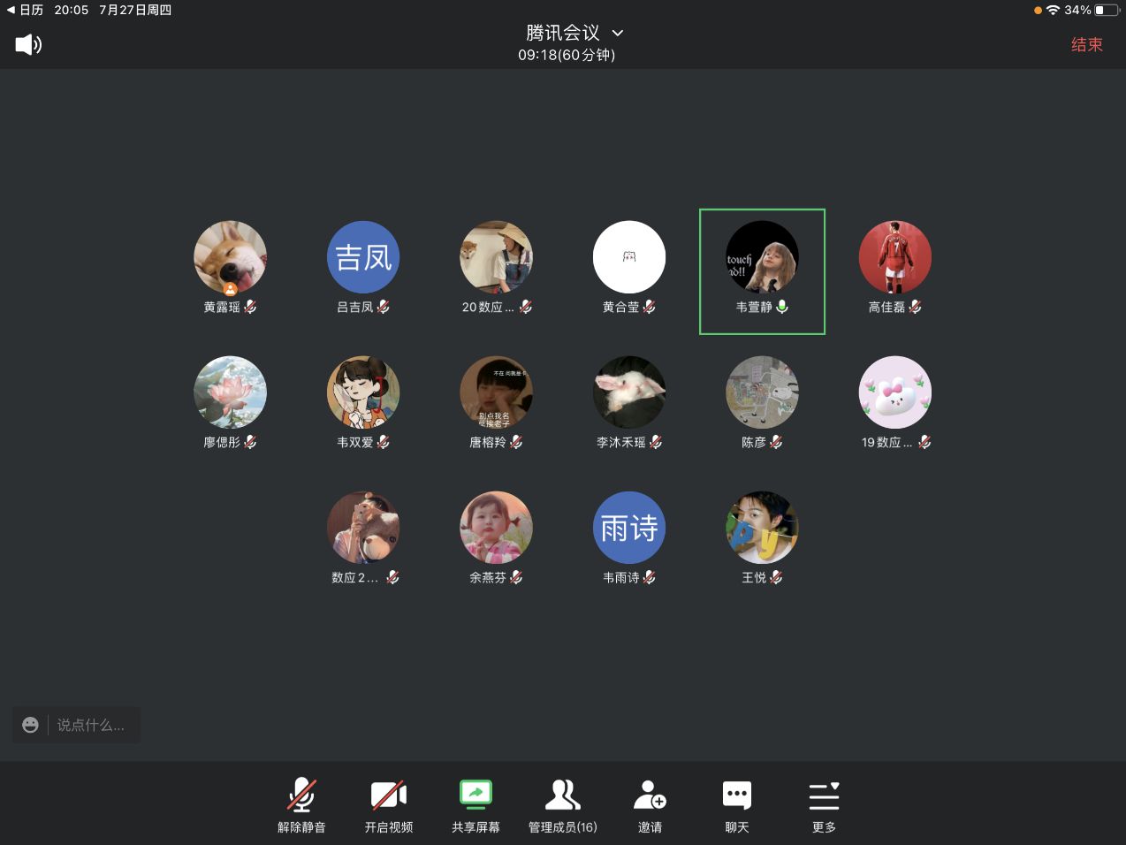This screenshot has height=845, width=1126.
Task: Click the 邀请 invite icon
Action: [x=650, y=804]
